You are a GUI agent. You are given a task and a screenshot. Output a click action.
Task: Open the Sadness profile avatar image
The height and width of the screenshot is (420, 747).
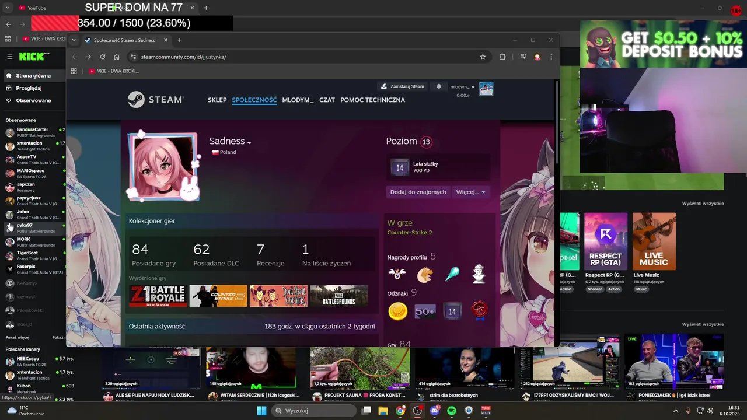(x=162, y=167)
